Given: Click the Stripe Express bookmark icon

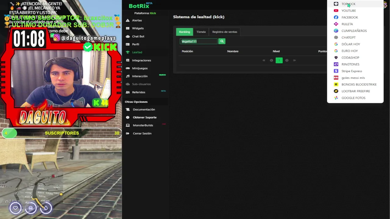Looking at the screenshot, I should coord(336,71).
